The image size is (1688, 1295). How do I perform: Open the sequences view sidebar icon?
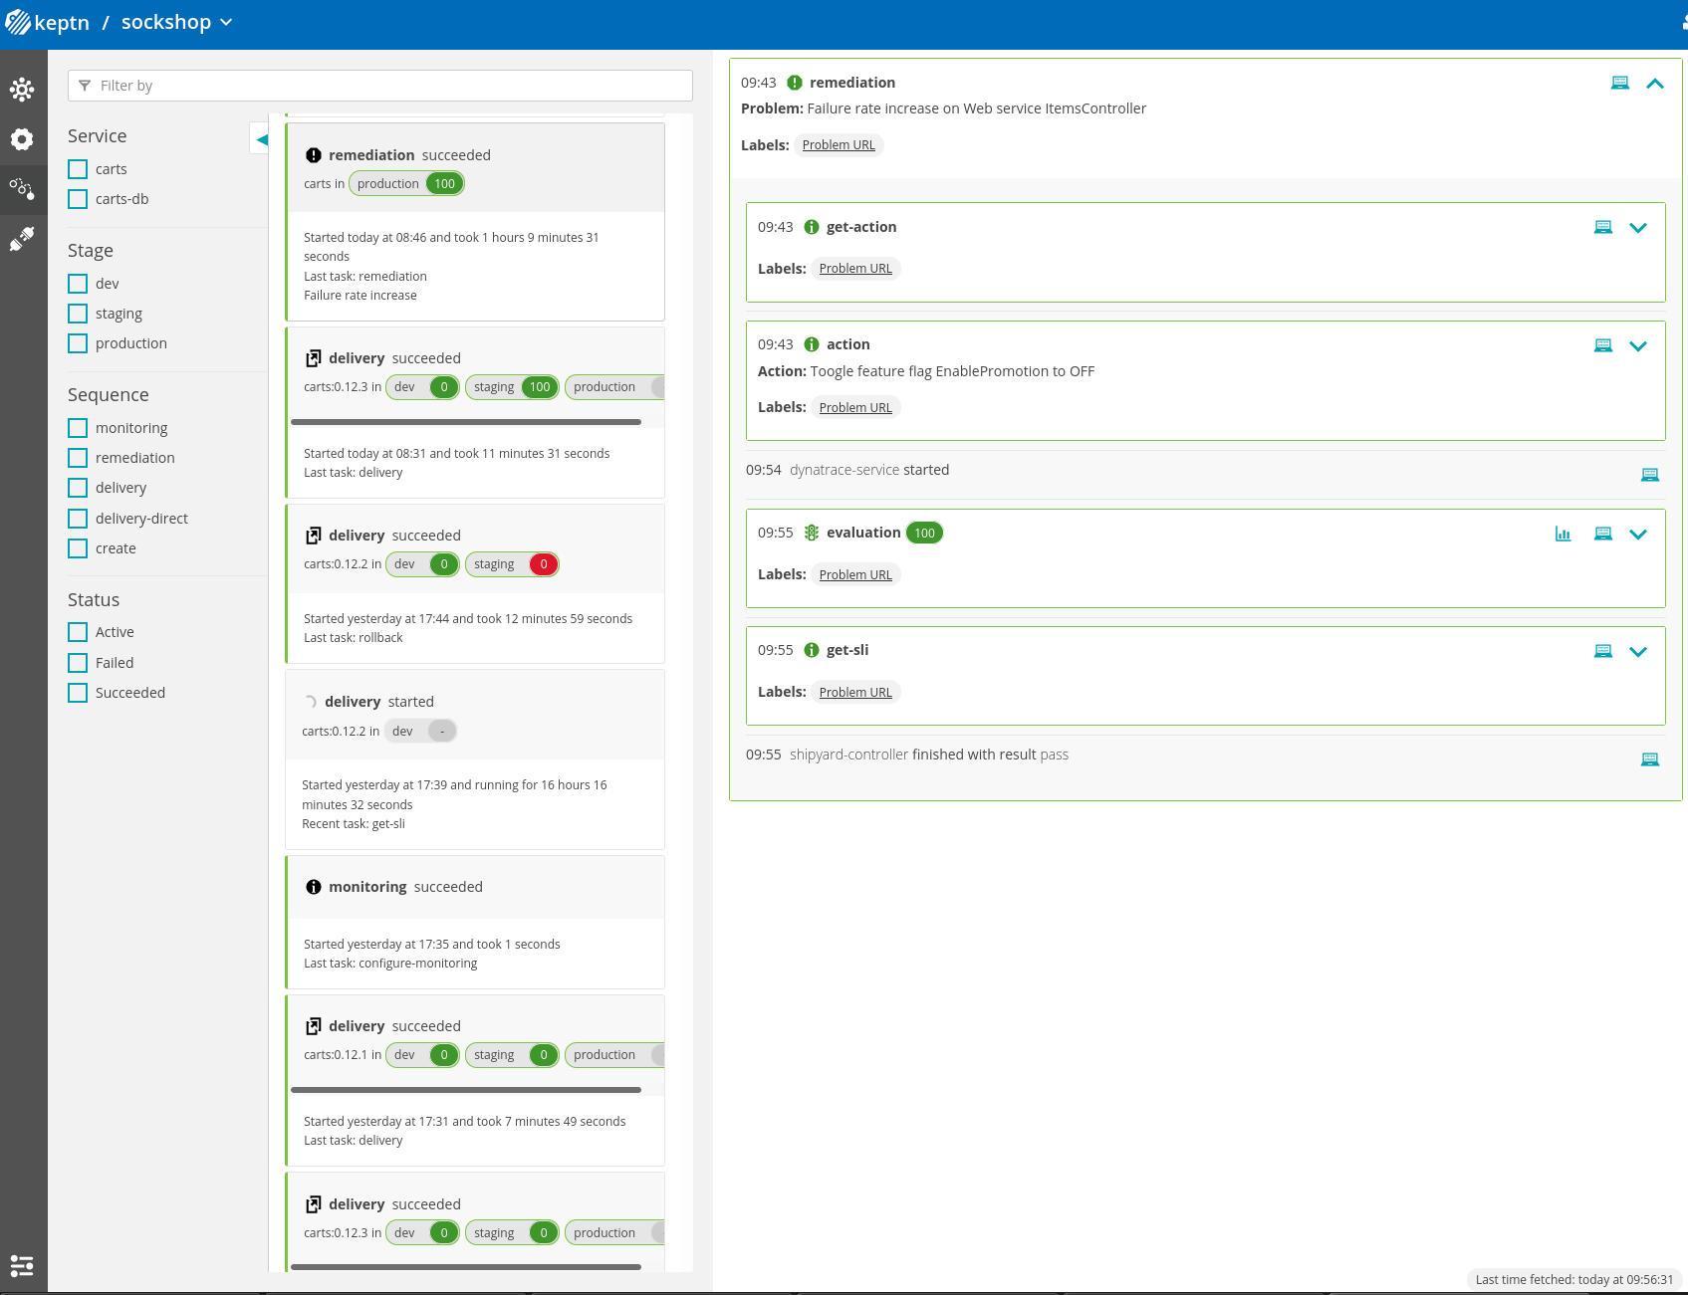point(22,188)
